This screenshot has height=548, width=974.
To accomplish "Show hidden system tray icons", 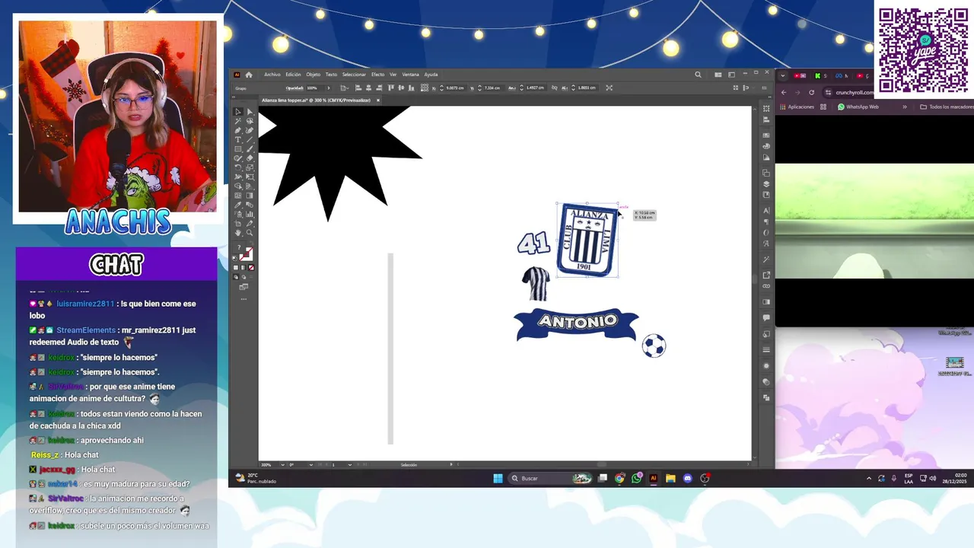I will pyautogui.click(x=869, y=478).
